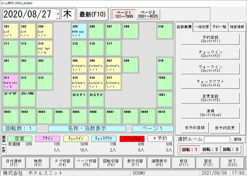Select room tile 308

point(130,65)
